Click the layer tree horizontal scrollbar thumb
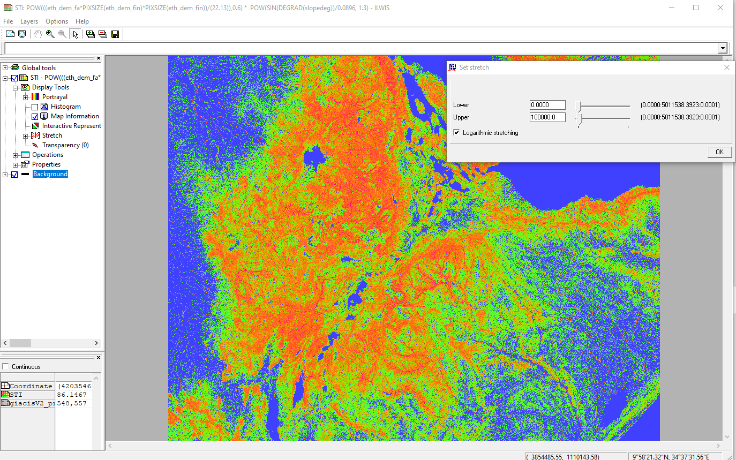Viewport: 736px width, 460px height. tap(20, 343)
